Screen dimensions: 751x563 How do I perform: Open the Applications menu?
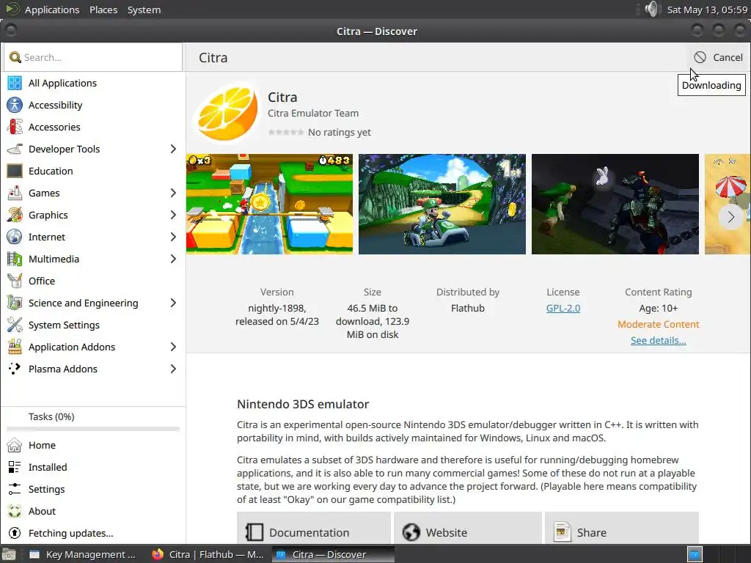(x=52, y=10)
